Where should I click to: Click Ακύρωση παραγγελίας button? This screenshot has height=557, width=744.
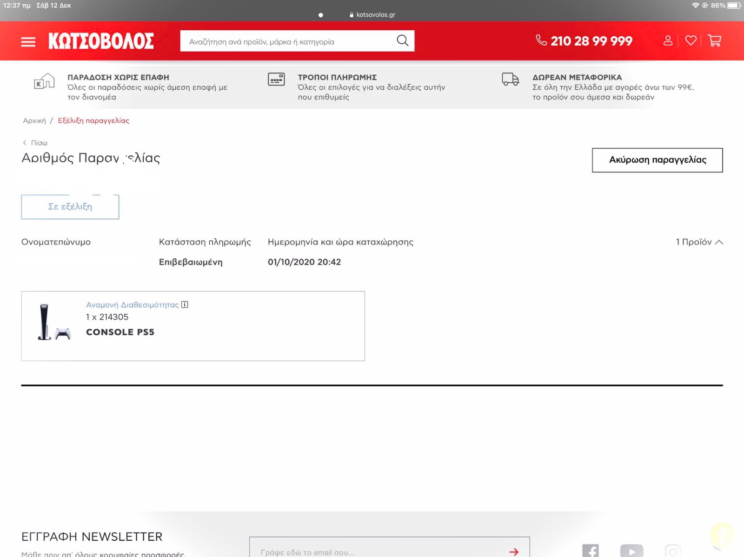click(x=657, y=160)
